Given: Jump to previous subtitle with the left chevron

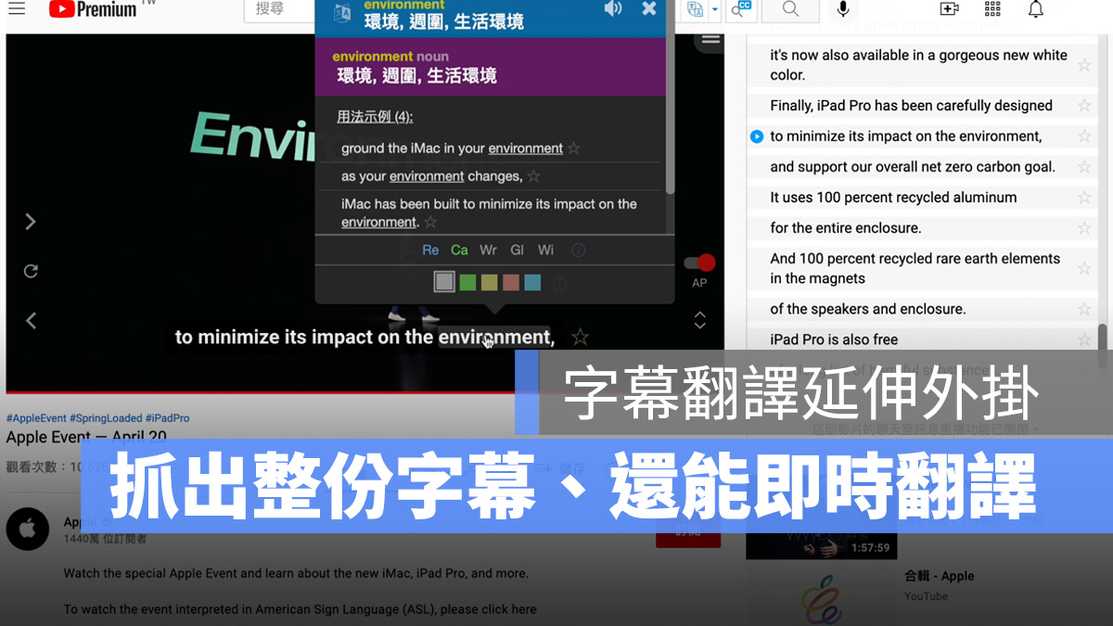Looking at the screenshot, I should 31,320.
